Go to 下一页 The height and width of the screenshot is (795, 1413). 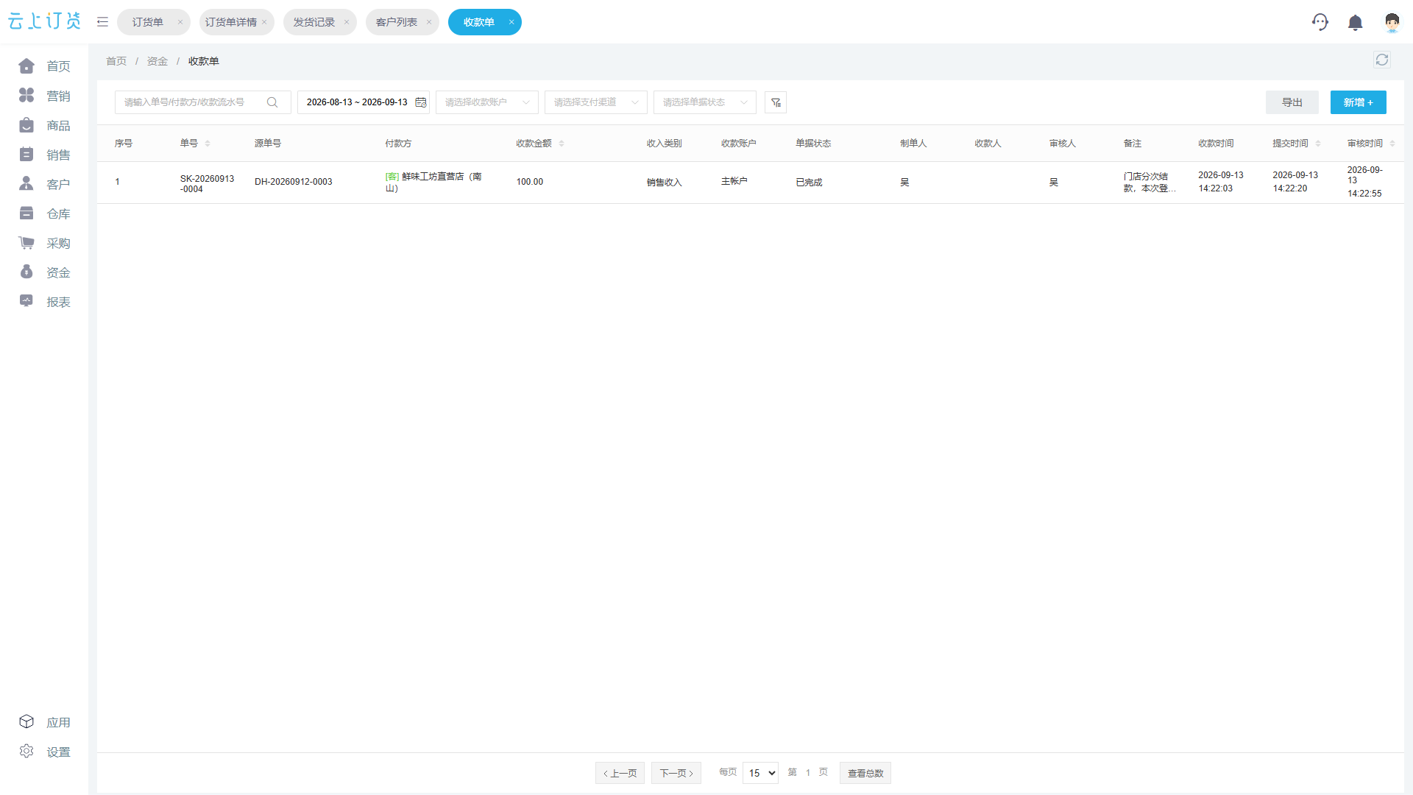(x=676, y=773)
